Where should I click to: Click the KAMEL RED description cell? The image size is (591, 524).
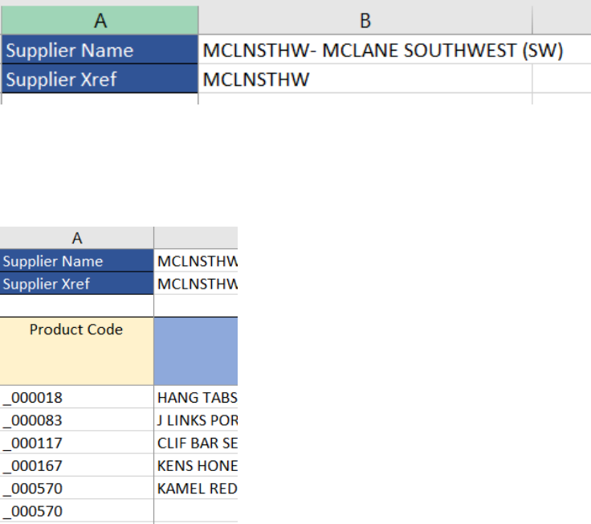[x=196, y=488]
